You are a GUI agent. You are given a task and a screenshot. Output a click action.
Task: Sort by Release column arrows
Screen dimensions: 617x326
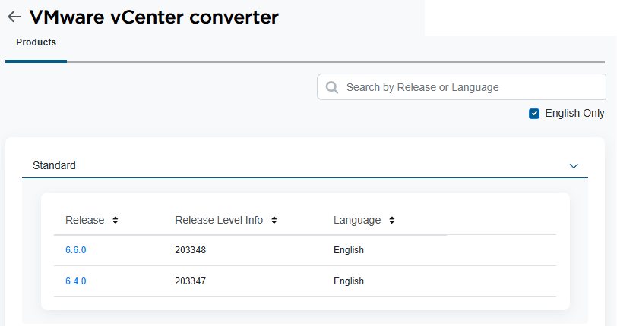pos(115,220)
